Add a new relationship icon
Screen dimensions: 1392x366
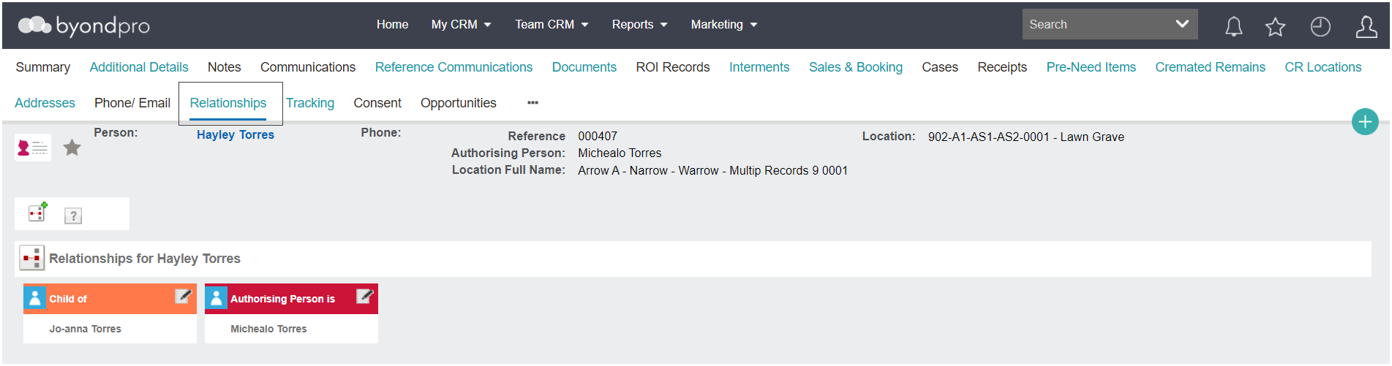point(37,213)
